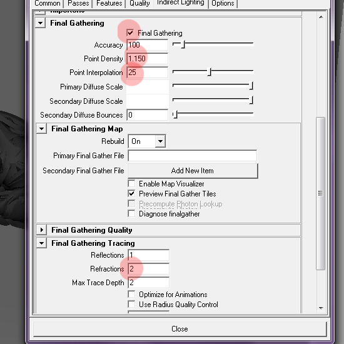This screenshot has height=344, width=344.
Task: Collapse the Final Gathering Tracing section
Action: (x=41, y=243)
